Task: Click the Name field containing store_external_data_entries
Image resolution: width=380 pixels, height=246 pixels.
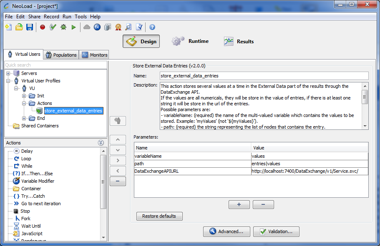Action: [264, 76]
